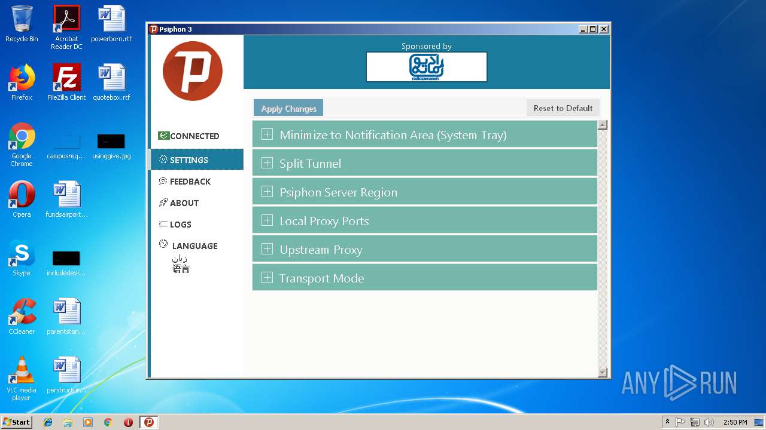Open Windows Media Player taskbar icon
766x430 pixels.
point(88,422)
